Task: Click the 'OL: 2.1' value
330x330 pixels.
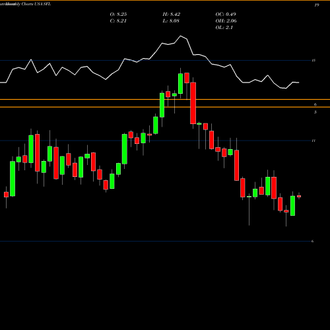Action: (224, 28)
